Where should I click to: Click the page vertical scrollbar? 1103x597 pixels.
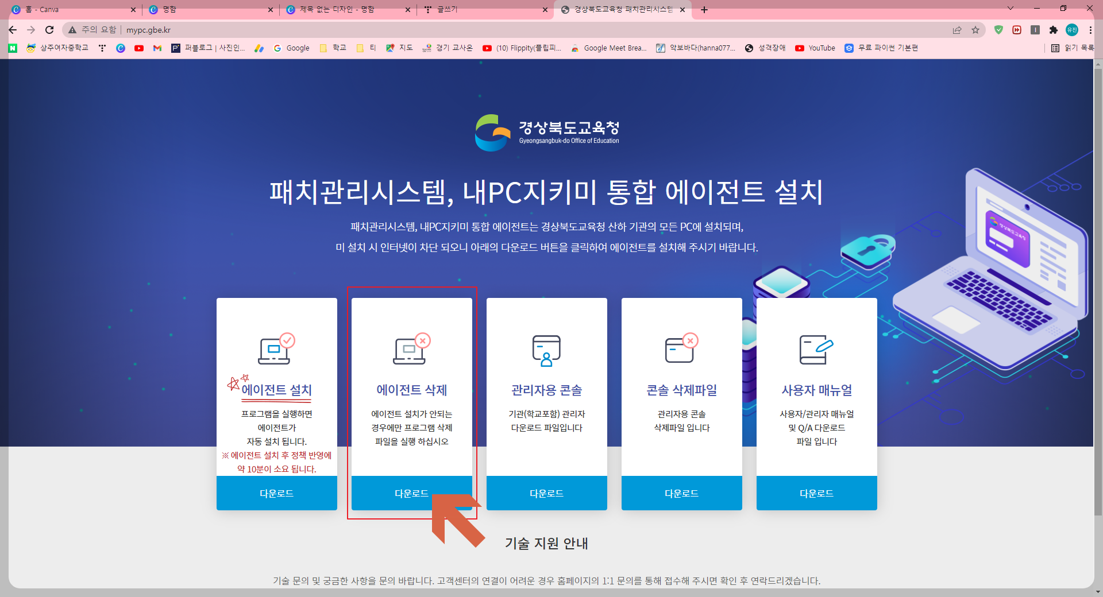[1098, 293]
